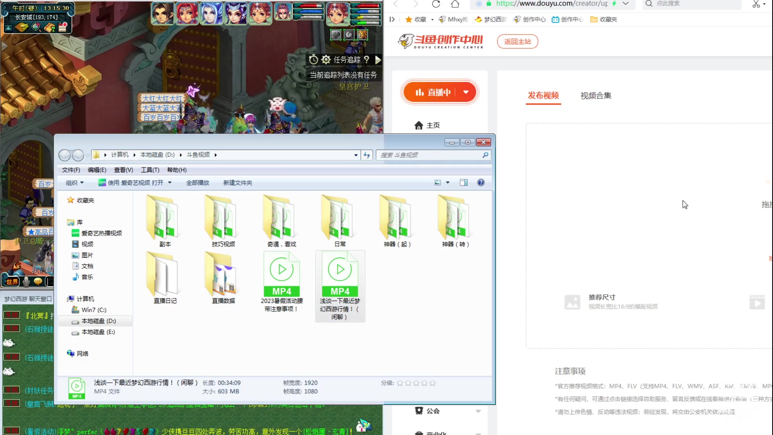Go to 主页 in Douyu sidebar
This screenshot has height=435, width=773.
tap(427, 125)
